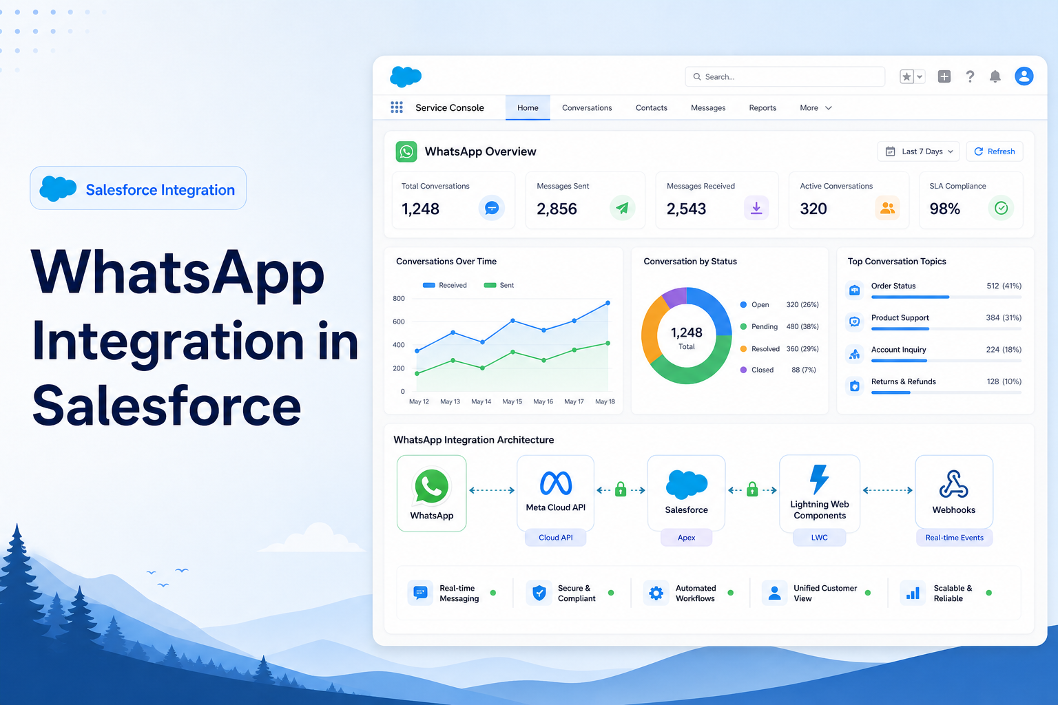Click the Active Conversations value 320
1058x705 pixels.
[x=813, y=209]
